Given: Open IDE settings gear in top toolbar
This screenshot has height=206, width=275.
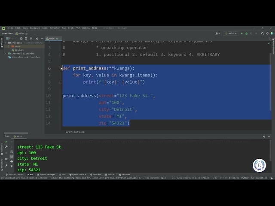Looking at the screenshot, I should [267, 33].
